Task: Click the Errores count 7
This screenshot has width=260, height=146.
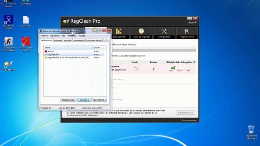Action: tap(154, 69)
